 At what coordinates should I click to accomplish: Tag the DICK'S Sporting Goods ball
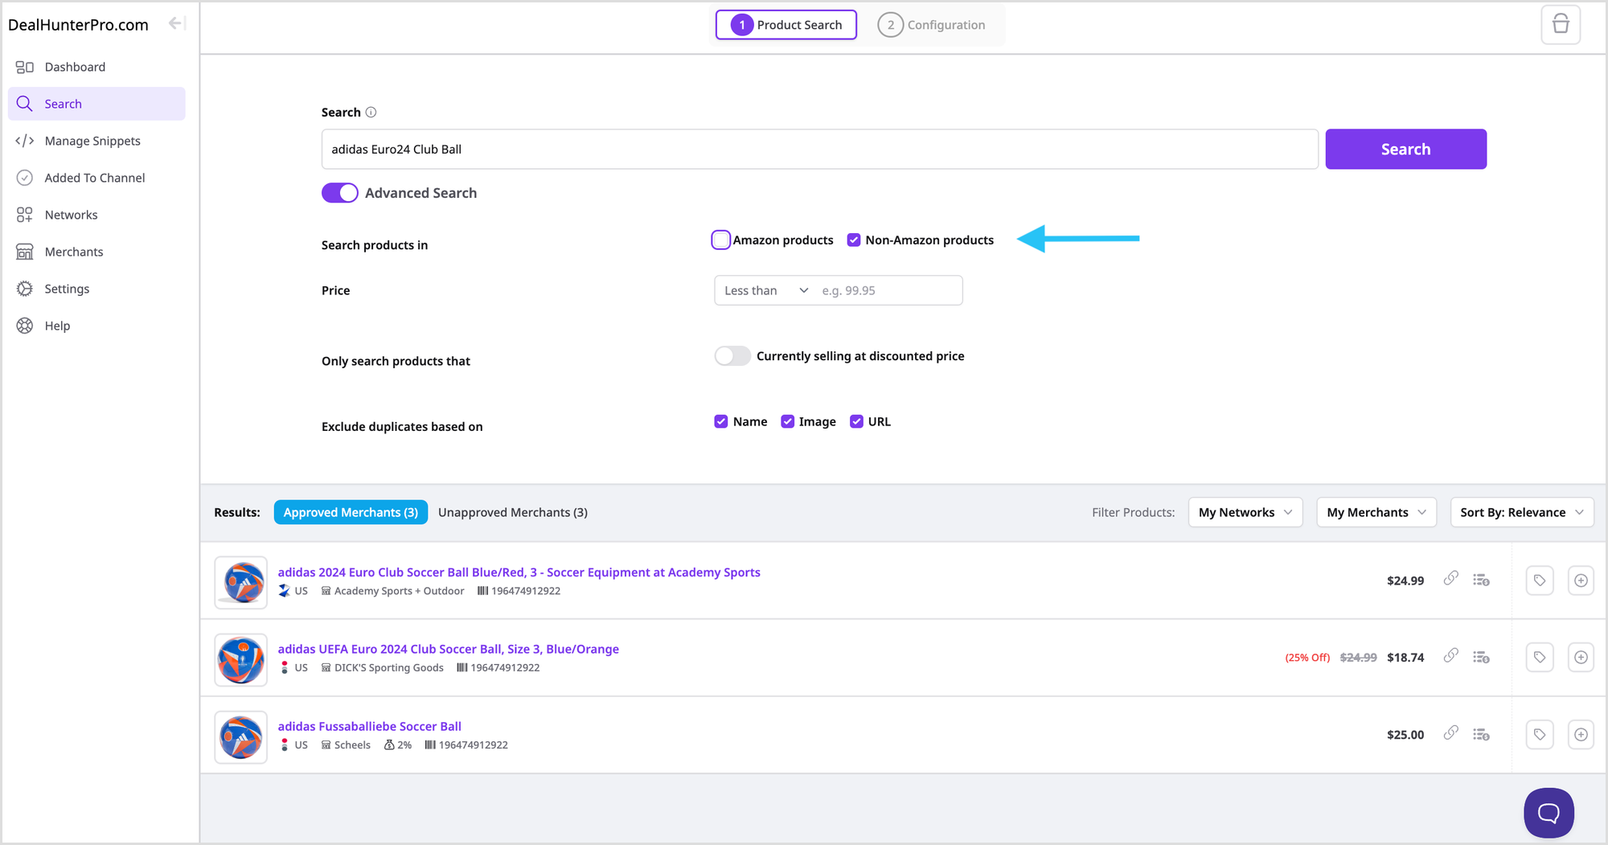(1540, 658)
